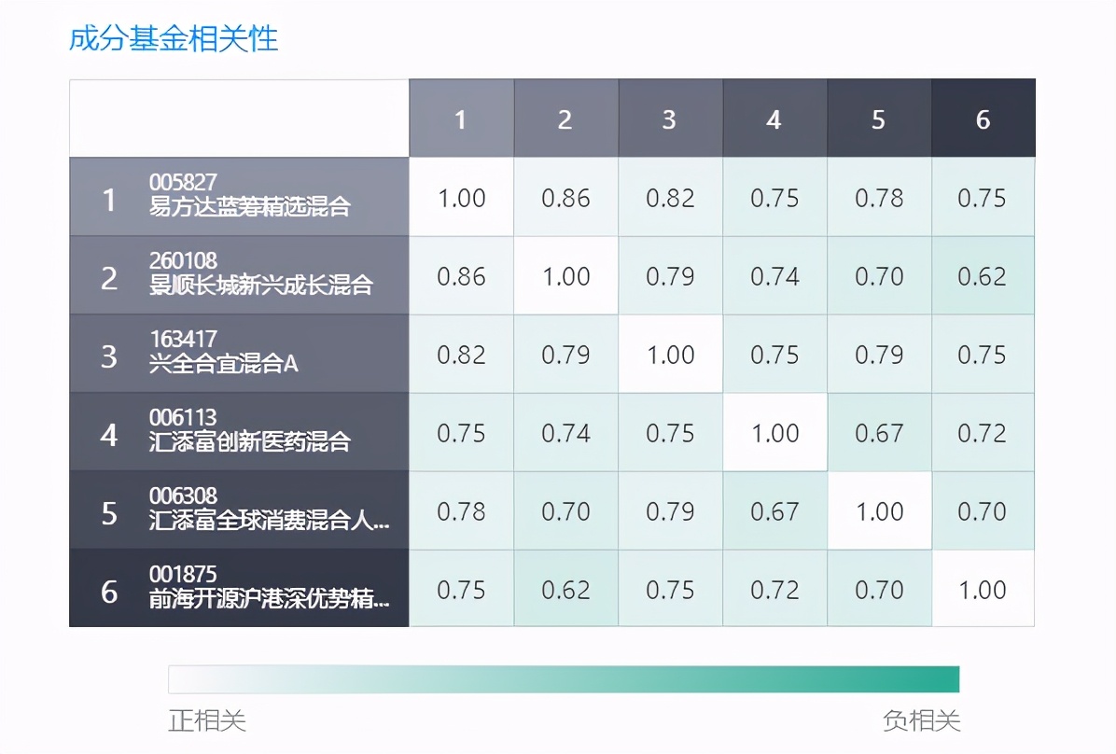1116x754 pixels.
Task: Click the 正相关 legend label
Action: coord(206,720)
